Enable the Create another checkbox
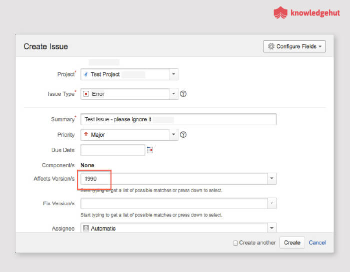 click(235, 243)
